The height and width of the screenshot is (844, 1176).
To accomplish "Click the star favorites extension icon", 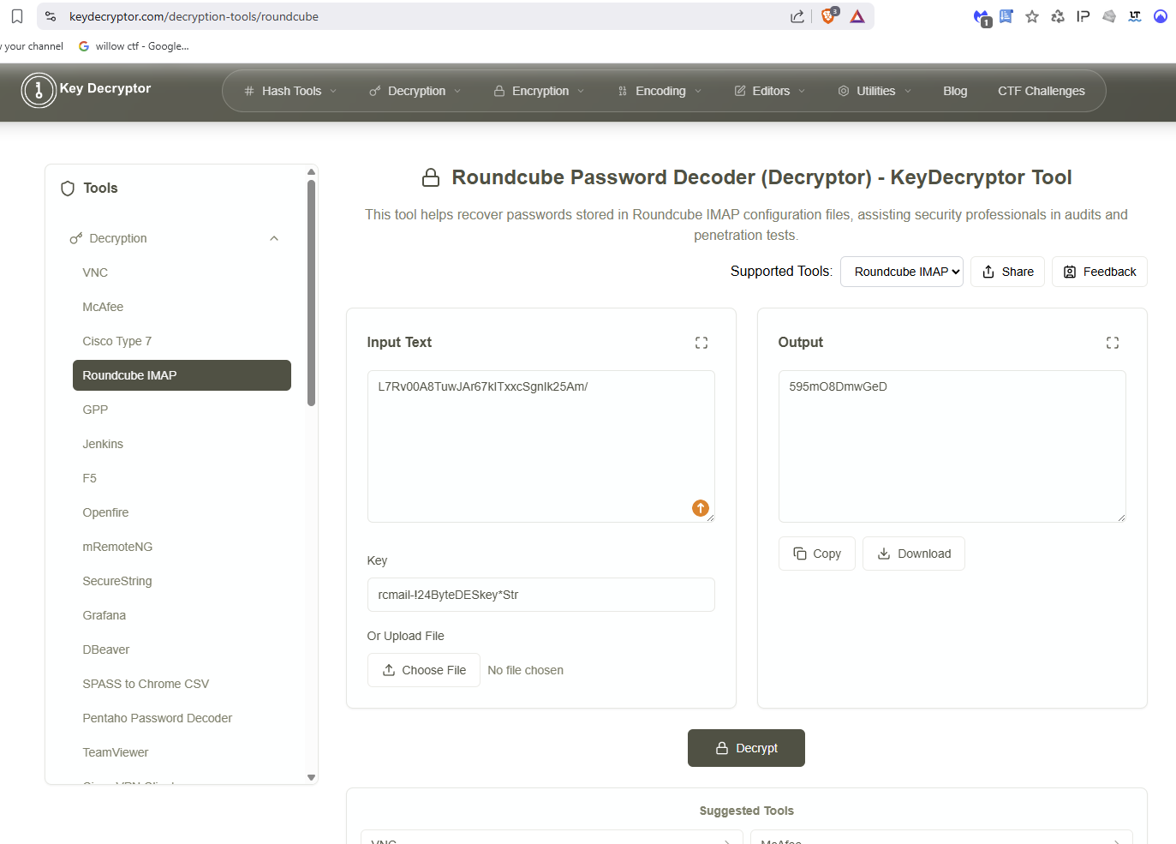I will click(x=1032, y=16).
